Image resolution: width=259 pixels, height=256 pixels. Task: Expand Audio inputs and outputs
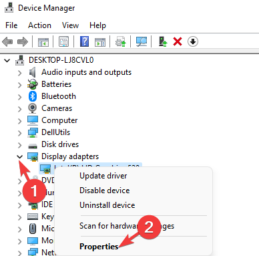(20, 73)
